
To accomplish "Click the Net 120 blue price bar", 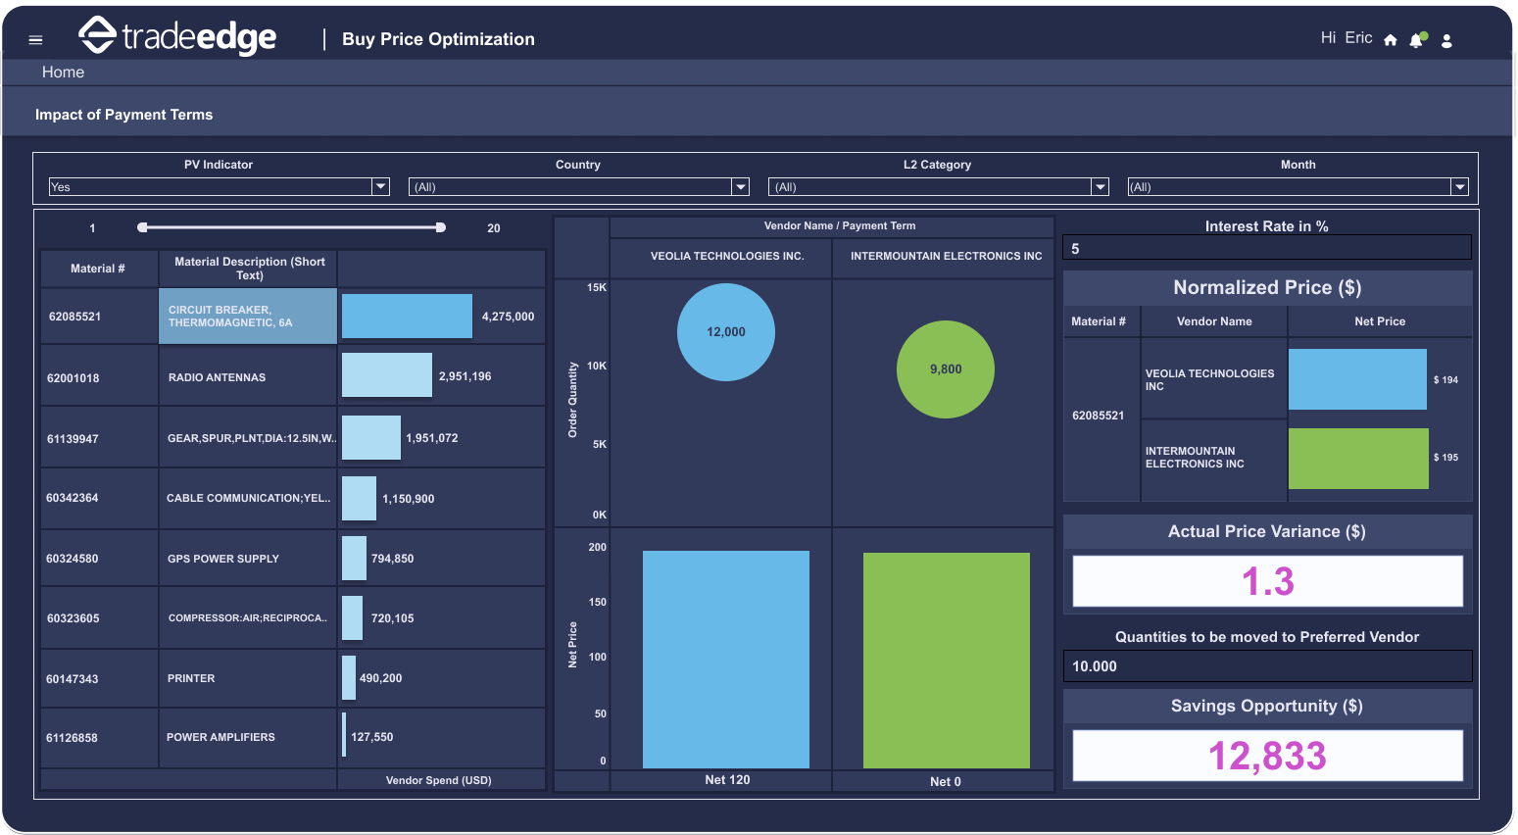I will [726, 659].
